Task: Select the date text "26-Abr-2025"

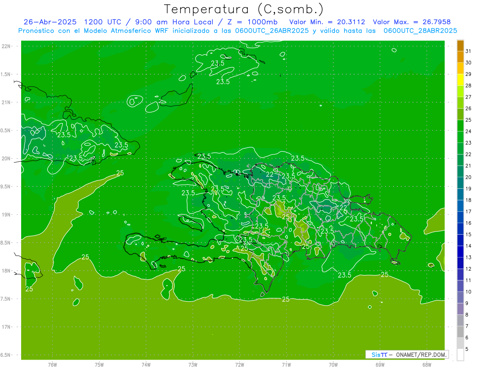Action: [50, 22]
